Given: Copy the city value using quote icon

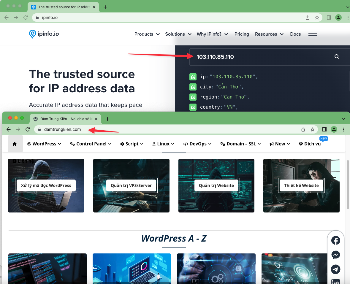Looking at the screenshot, I should point(193,87).
